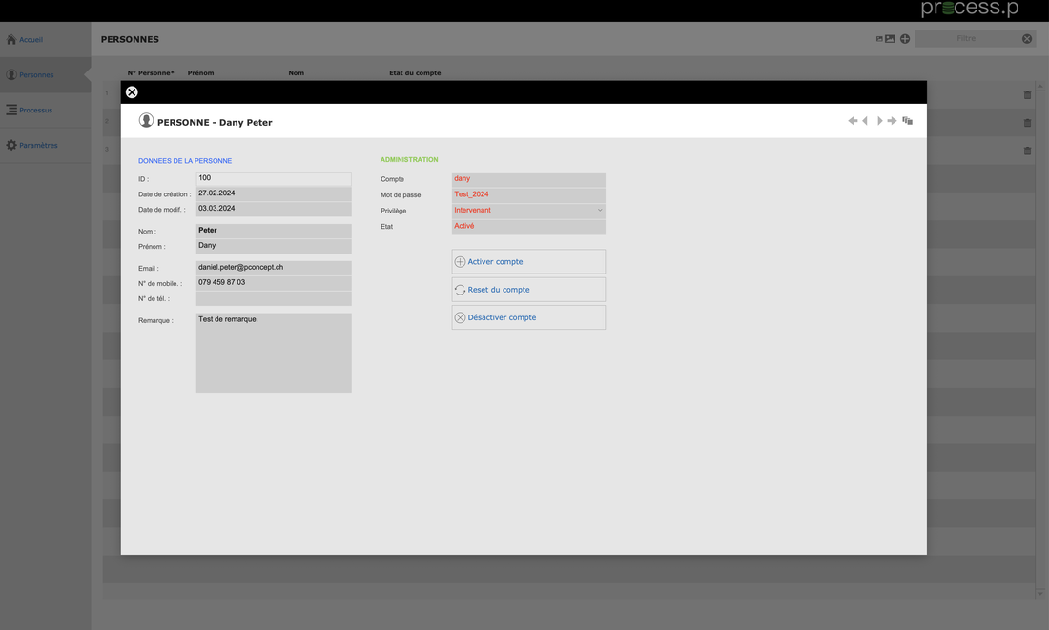1049x630 pixels.
Task: Open Processus in the sidebar
Action: click(x=35, y=111)
